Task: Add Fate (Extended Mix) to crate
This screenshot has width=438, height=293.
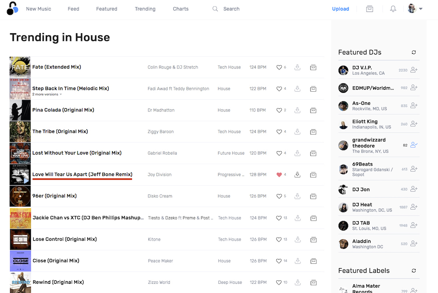Action: pyautogui.click(x=313, y=67)
